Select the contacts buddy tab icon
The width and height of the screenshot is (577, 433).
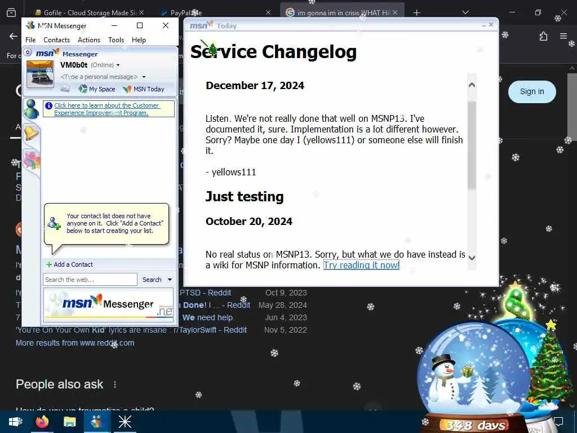[x=32, y=109]
